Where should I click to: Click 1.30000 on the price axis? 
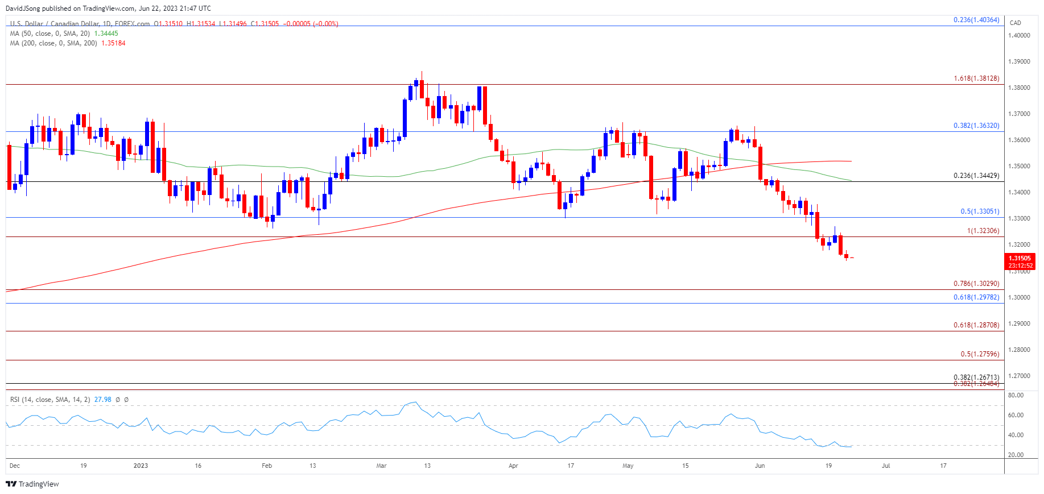(x=1019, y=297)
